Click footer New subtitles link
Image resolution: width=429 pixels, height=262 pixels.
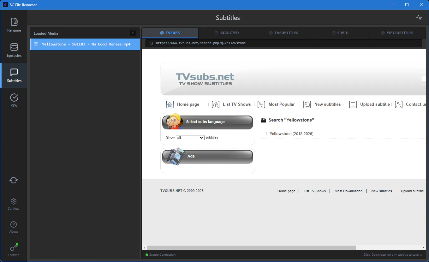click(x=382, y=191)
